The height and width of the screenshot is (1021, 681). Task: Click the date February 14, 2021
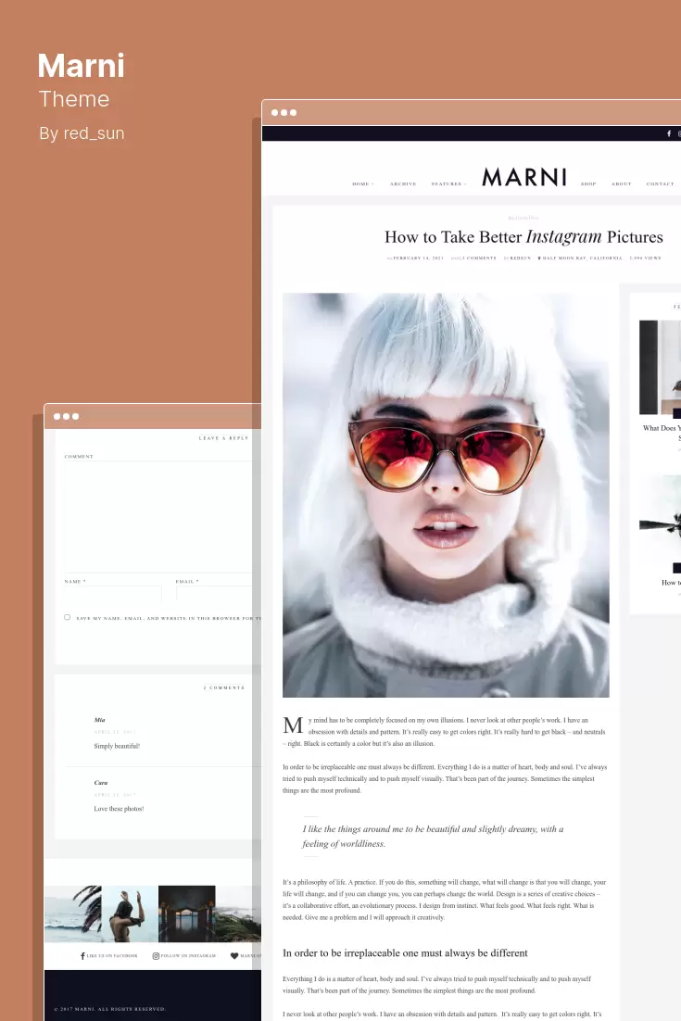417,258
